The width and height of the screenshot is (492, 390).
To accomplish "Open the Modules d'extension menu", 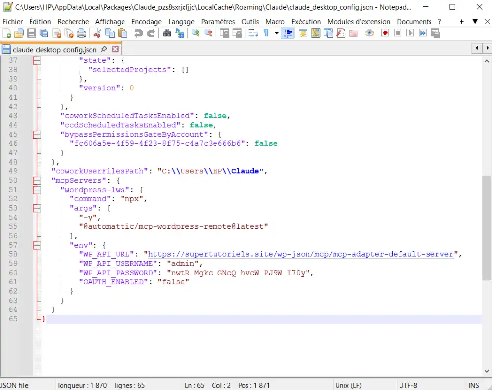I will point(359,21).
